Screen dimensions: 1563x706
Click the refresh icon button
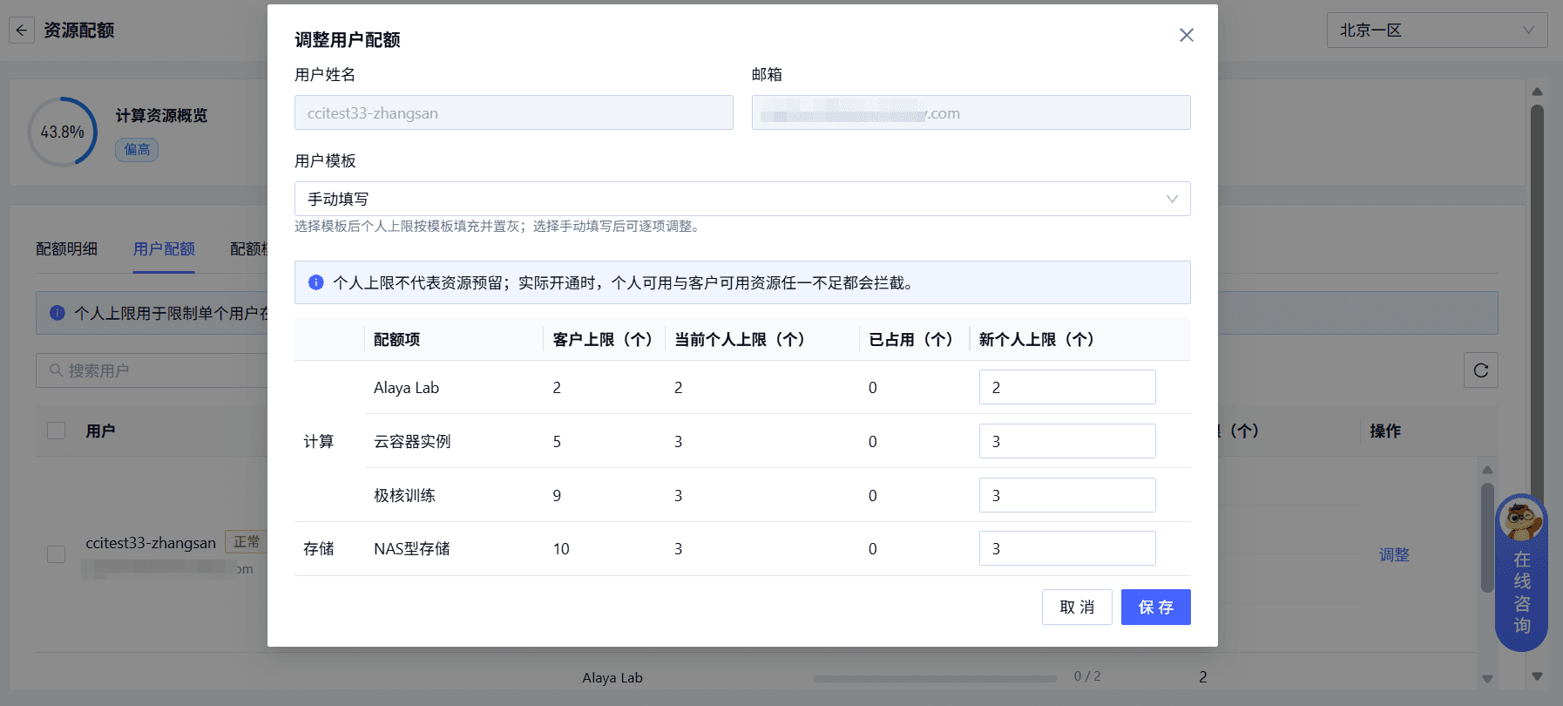point(1480,370)
